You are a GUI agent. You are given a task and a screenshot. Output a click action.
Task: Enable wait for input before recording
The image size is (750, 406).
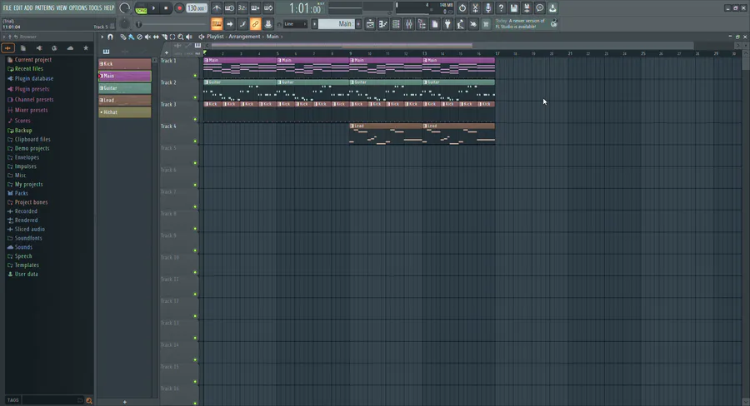(230, 8)
